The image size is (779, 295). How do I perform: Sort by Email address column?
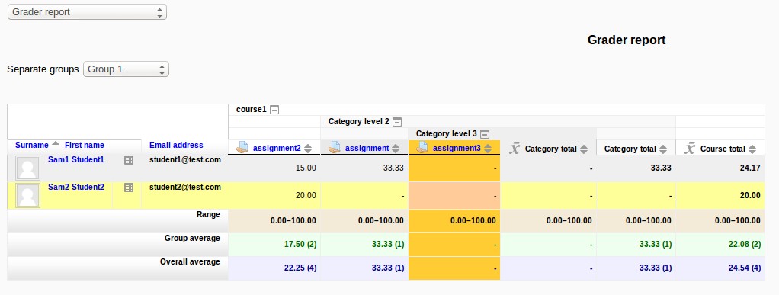[176, 145]
